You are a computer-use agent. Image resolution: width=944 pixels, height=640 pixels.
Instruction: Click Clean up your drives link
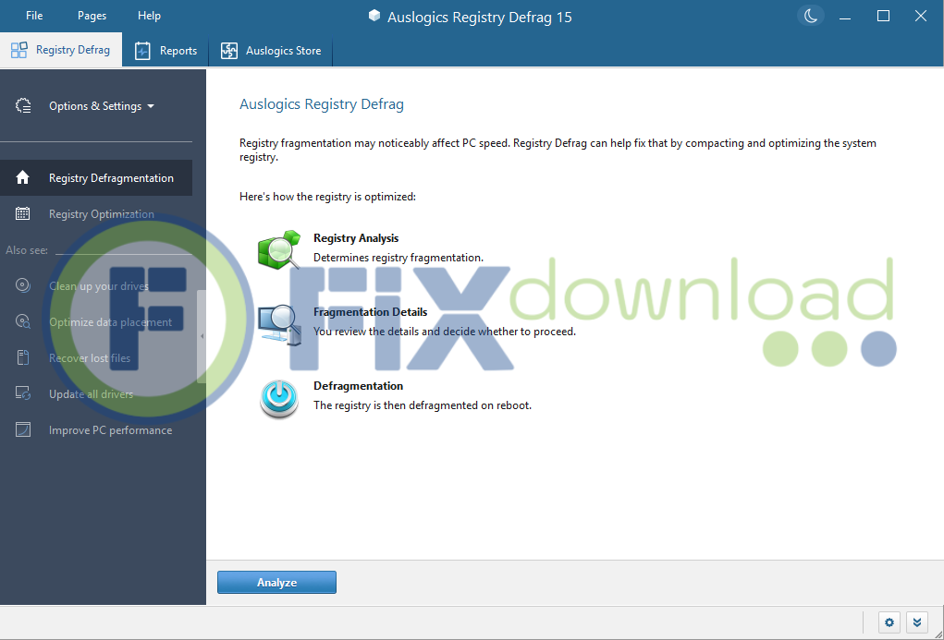(98, 286)
